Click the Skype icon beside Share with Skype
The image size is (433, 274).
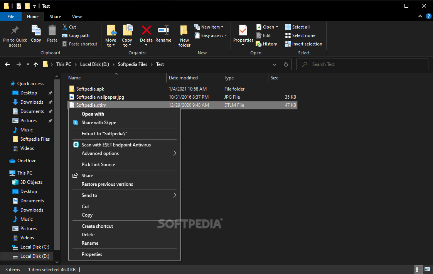click(76, 123)
